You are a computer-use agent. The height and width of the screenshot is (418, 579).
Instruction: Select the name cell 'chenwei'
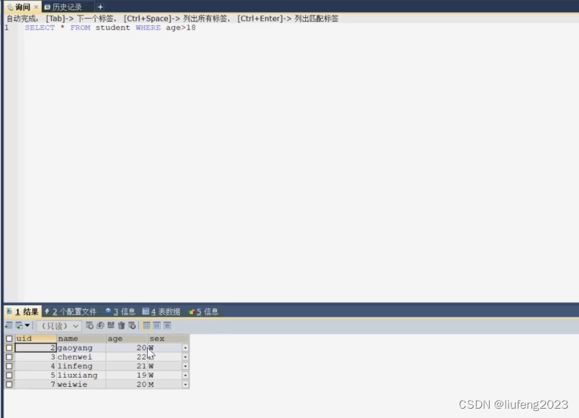(x=81, y=357)
